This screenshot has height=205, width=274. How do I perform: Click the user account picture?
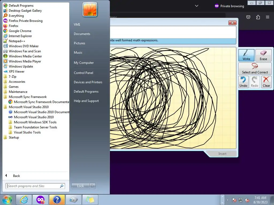[90, 9]
